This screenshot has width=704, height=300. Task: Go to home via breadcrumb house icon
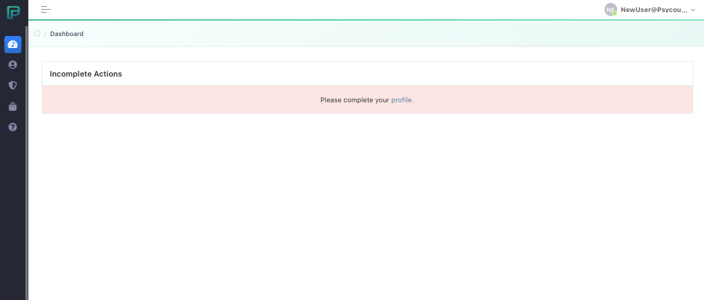[37, 34]
